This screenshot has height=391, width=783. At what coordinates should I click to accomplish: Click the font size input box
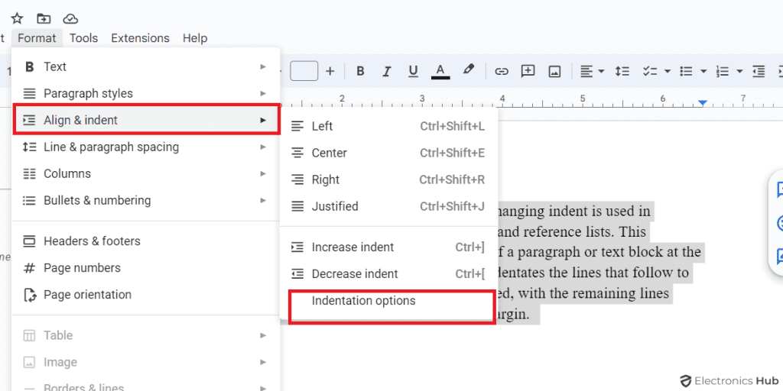click(304, 71)
